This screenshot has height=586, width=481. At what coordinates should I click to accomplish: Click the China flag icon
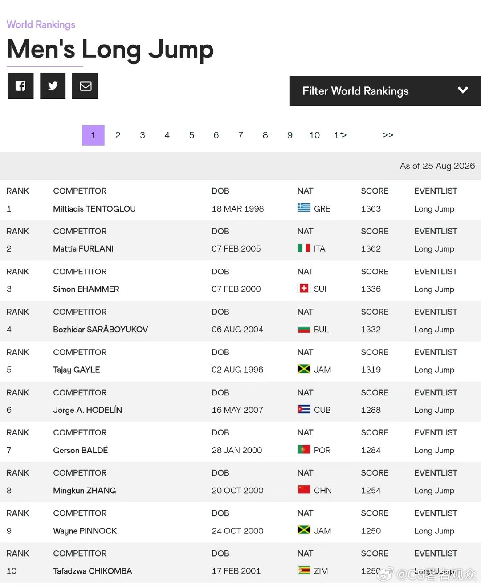304,490
